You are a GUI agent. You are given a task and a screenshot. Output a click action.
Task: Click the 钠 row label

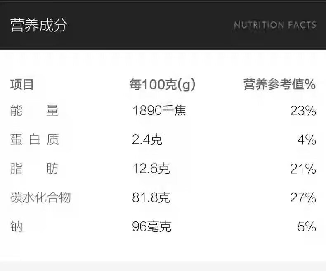click(x=16, y=226)
